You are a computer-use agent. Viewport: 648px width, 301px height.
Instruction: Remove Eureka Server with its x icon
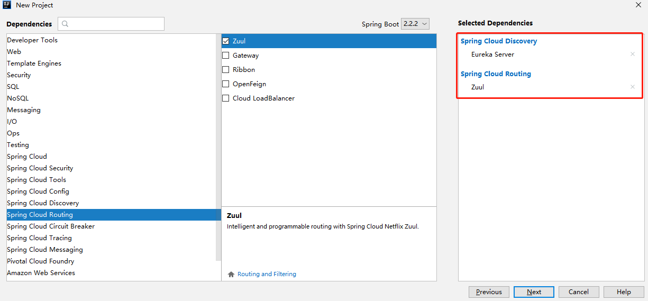click(x=632, y=54)
